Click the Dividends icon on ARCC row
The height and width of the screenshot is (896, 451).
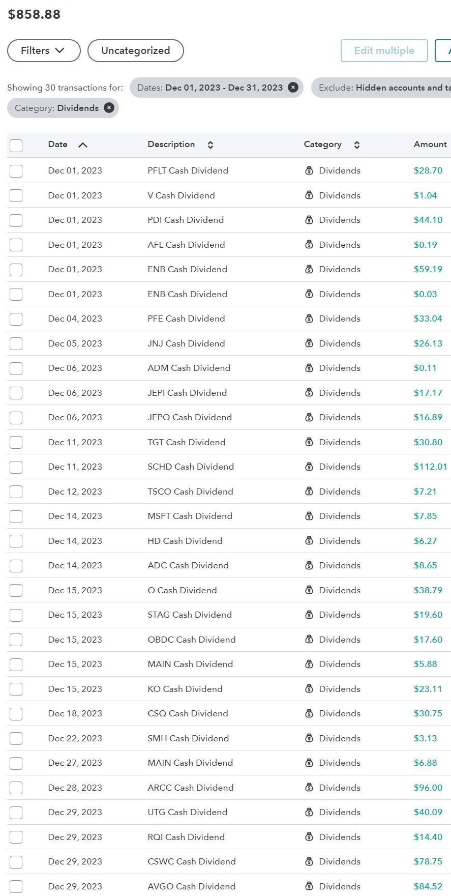[309, 788]
